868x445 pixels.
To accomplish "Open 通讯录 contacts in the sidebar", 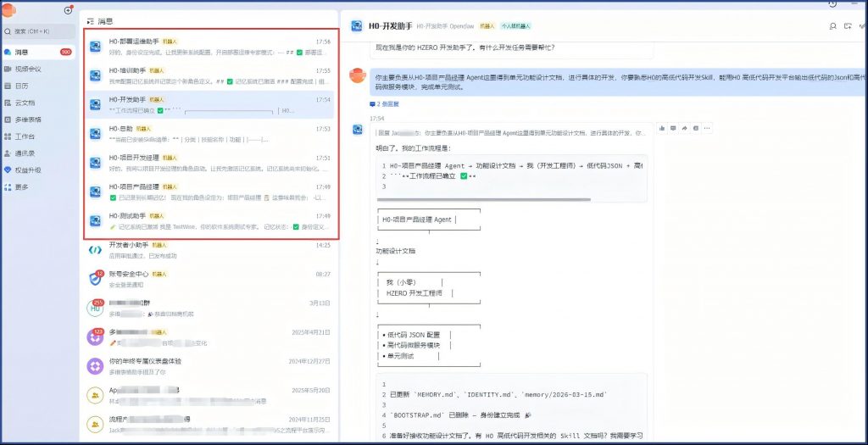I will pyautogui.click(x=25, y=153).
